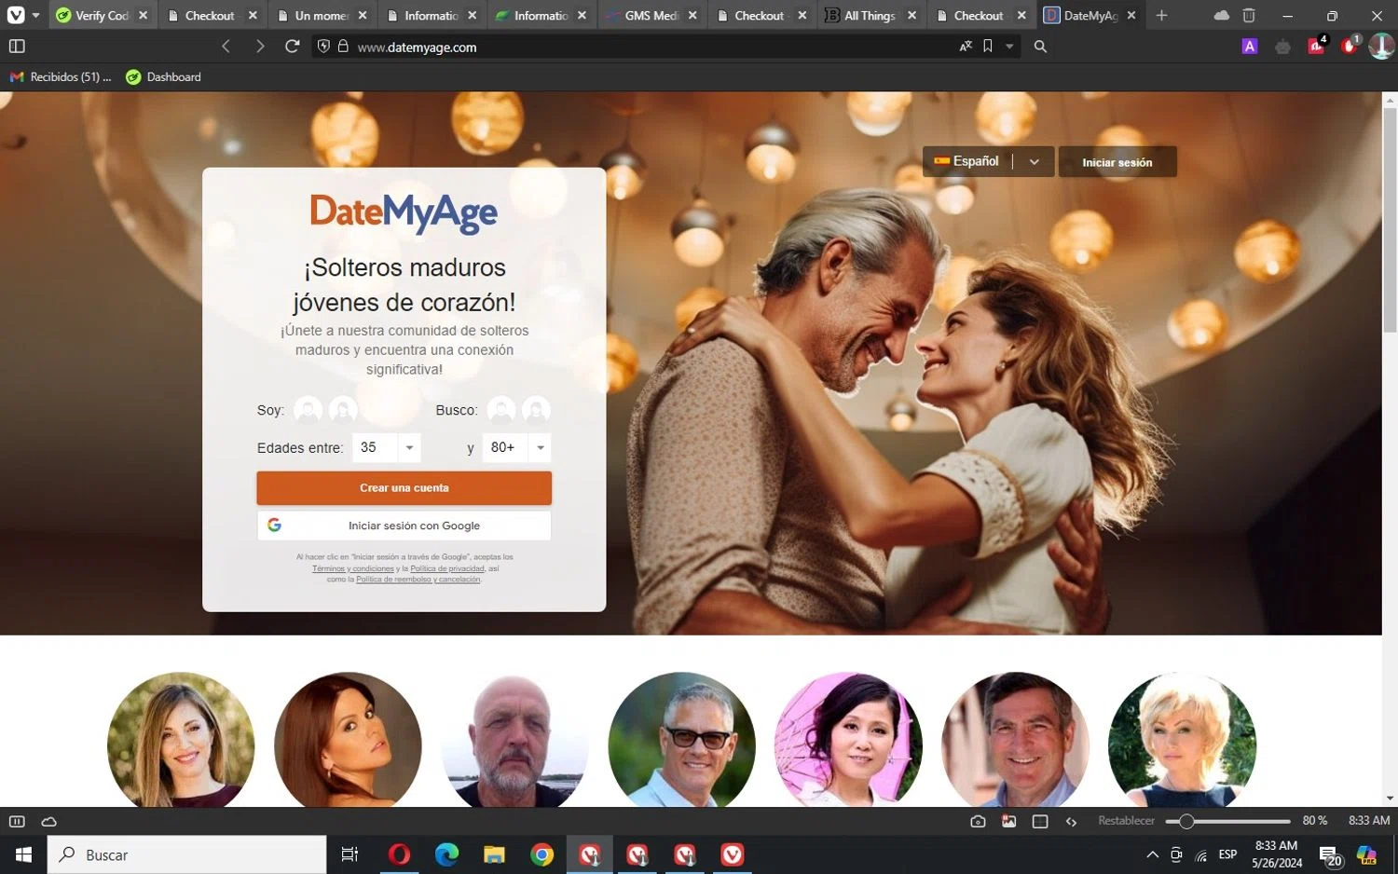Toggle panel icon in status bar
This screenshot has width=1398, height=874.
click(x=17, y=821)
